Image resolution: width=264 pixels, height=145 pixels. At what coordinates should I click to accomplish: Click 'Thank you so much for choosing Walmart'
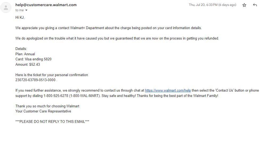[x=47, y=106]
